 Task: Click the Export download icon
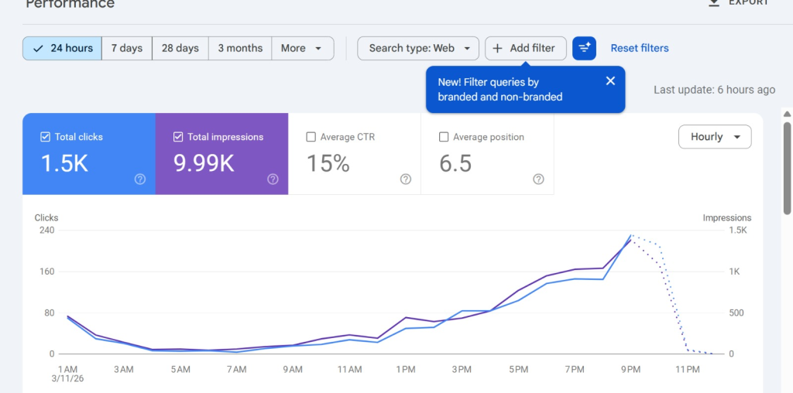pos(714,2)
